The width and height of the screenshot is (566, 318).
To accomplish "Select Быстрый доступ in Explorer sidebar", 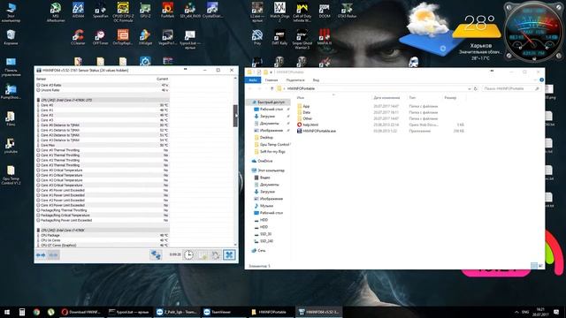I will [x=268, y=102].
